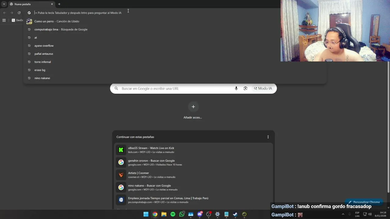Click the ESP LAA language indicator

[x=357, y=214]
